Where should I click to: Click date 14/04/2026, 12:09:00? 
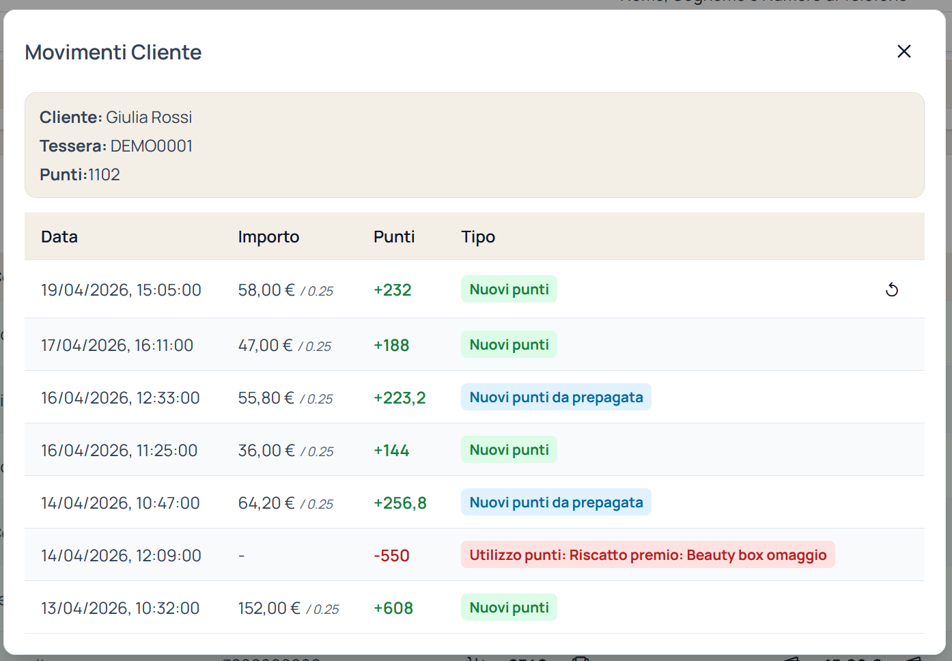point(121,555)
